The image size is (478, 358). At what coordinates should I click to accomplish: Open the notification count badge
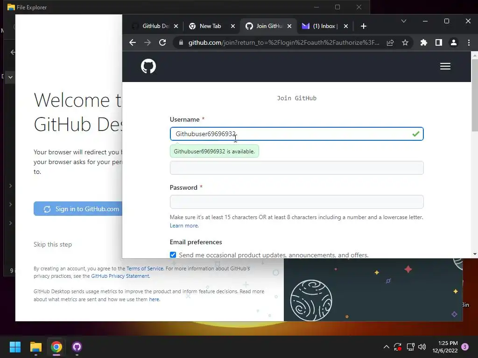[x=465, y=346]
